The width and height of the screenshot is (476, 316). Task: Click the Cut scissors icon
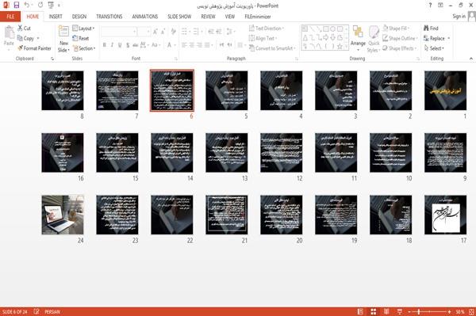(x=20, y=29)
